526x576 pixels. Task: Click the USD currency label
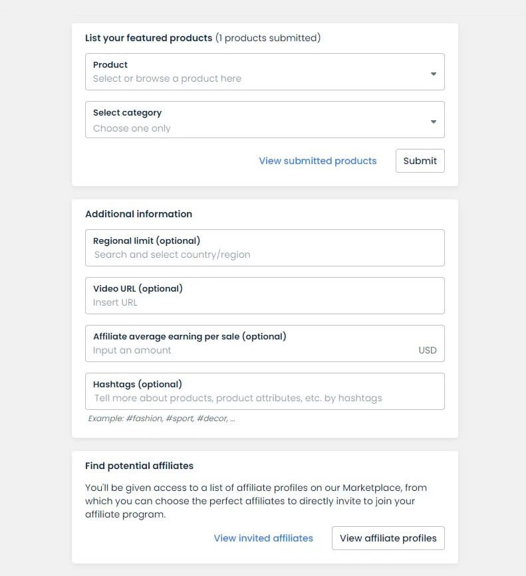point(428,350)
